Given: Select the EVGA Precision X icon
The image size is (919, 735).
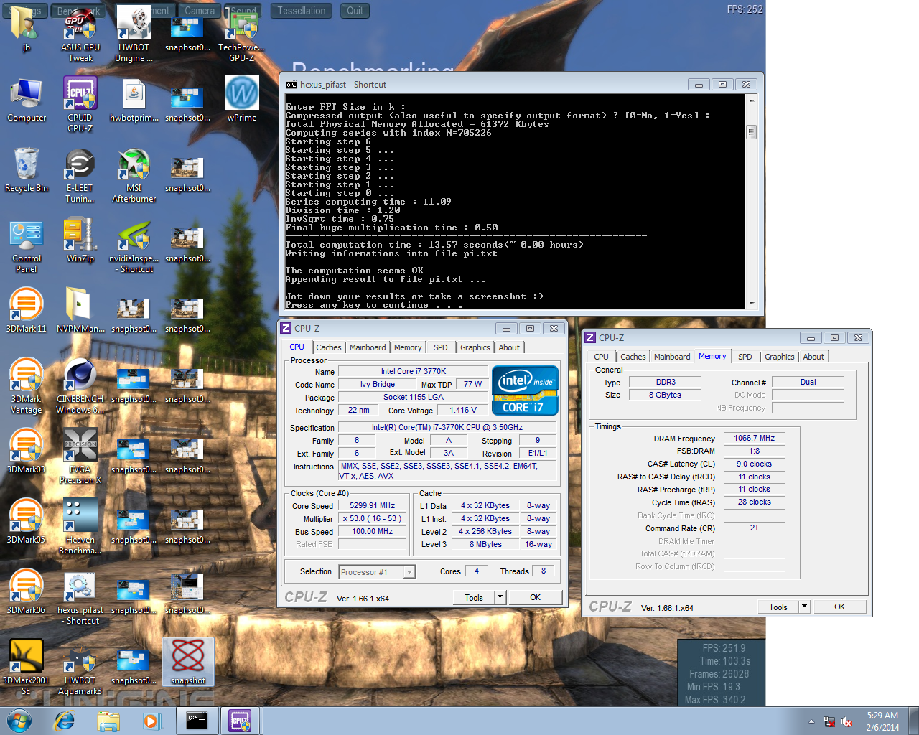Looking at the screenshot, I should (x=80, y=457).
